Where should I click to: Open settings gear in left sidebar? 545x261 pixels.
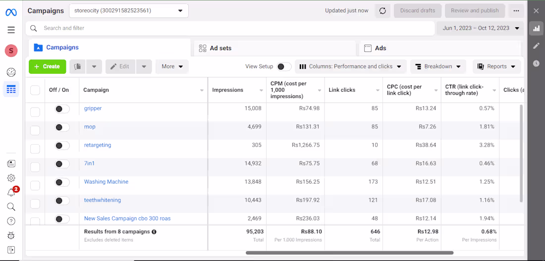pos(11,178)
